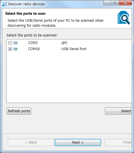Uncheck the COM18 port checkbox
134x153 pixels.
pyautogui.click(x=10, y=49)
